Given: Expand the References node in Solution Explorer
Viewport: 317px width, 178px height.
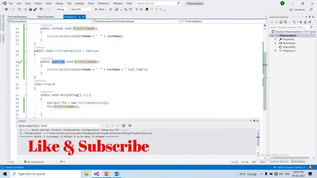Looking at the screenshot, I should 275,43.
